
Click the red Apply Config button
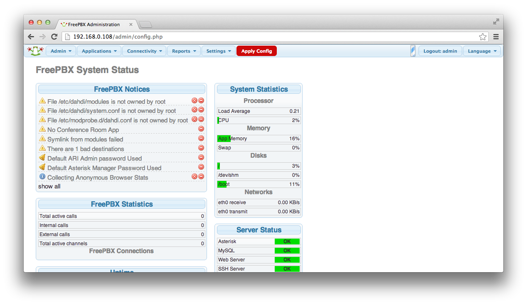(256, 51)
